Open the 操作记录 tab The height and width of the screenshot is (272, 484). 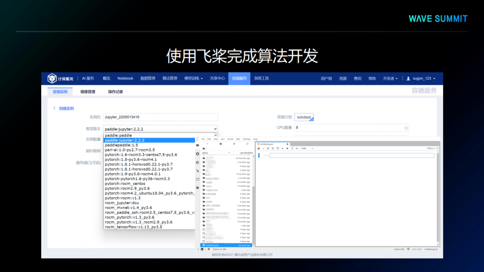115,92
